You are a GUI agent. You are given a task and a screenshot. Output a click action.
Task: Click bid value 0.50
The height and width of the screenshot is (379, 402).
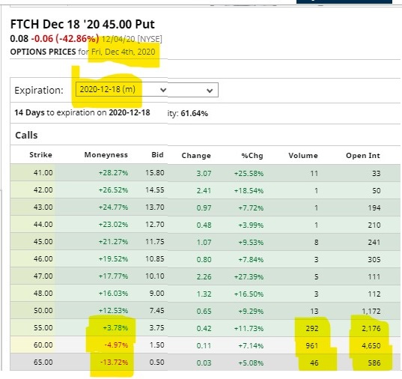coord(157,362)
